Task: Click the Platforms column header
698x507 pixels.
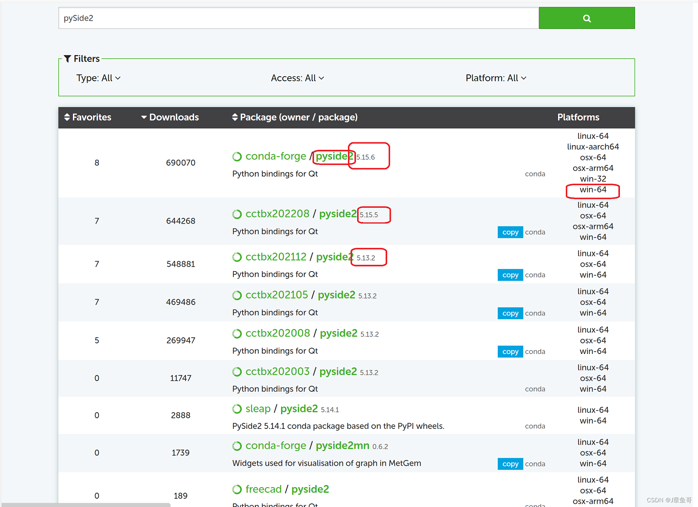Action: (578, 117)
